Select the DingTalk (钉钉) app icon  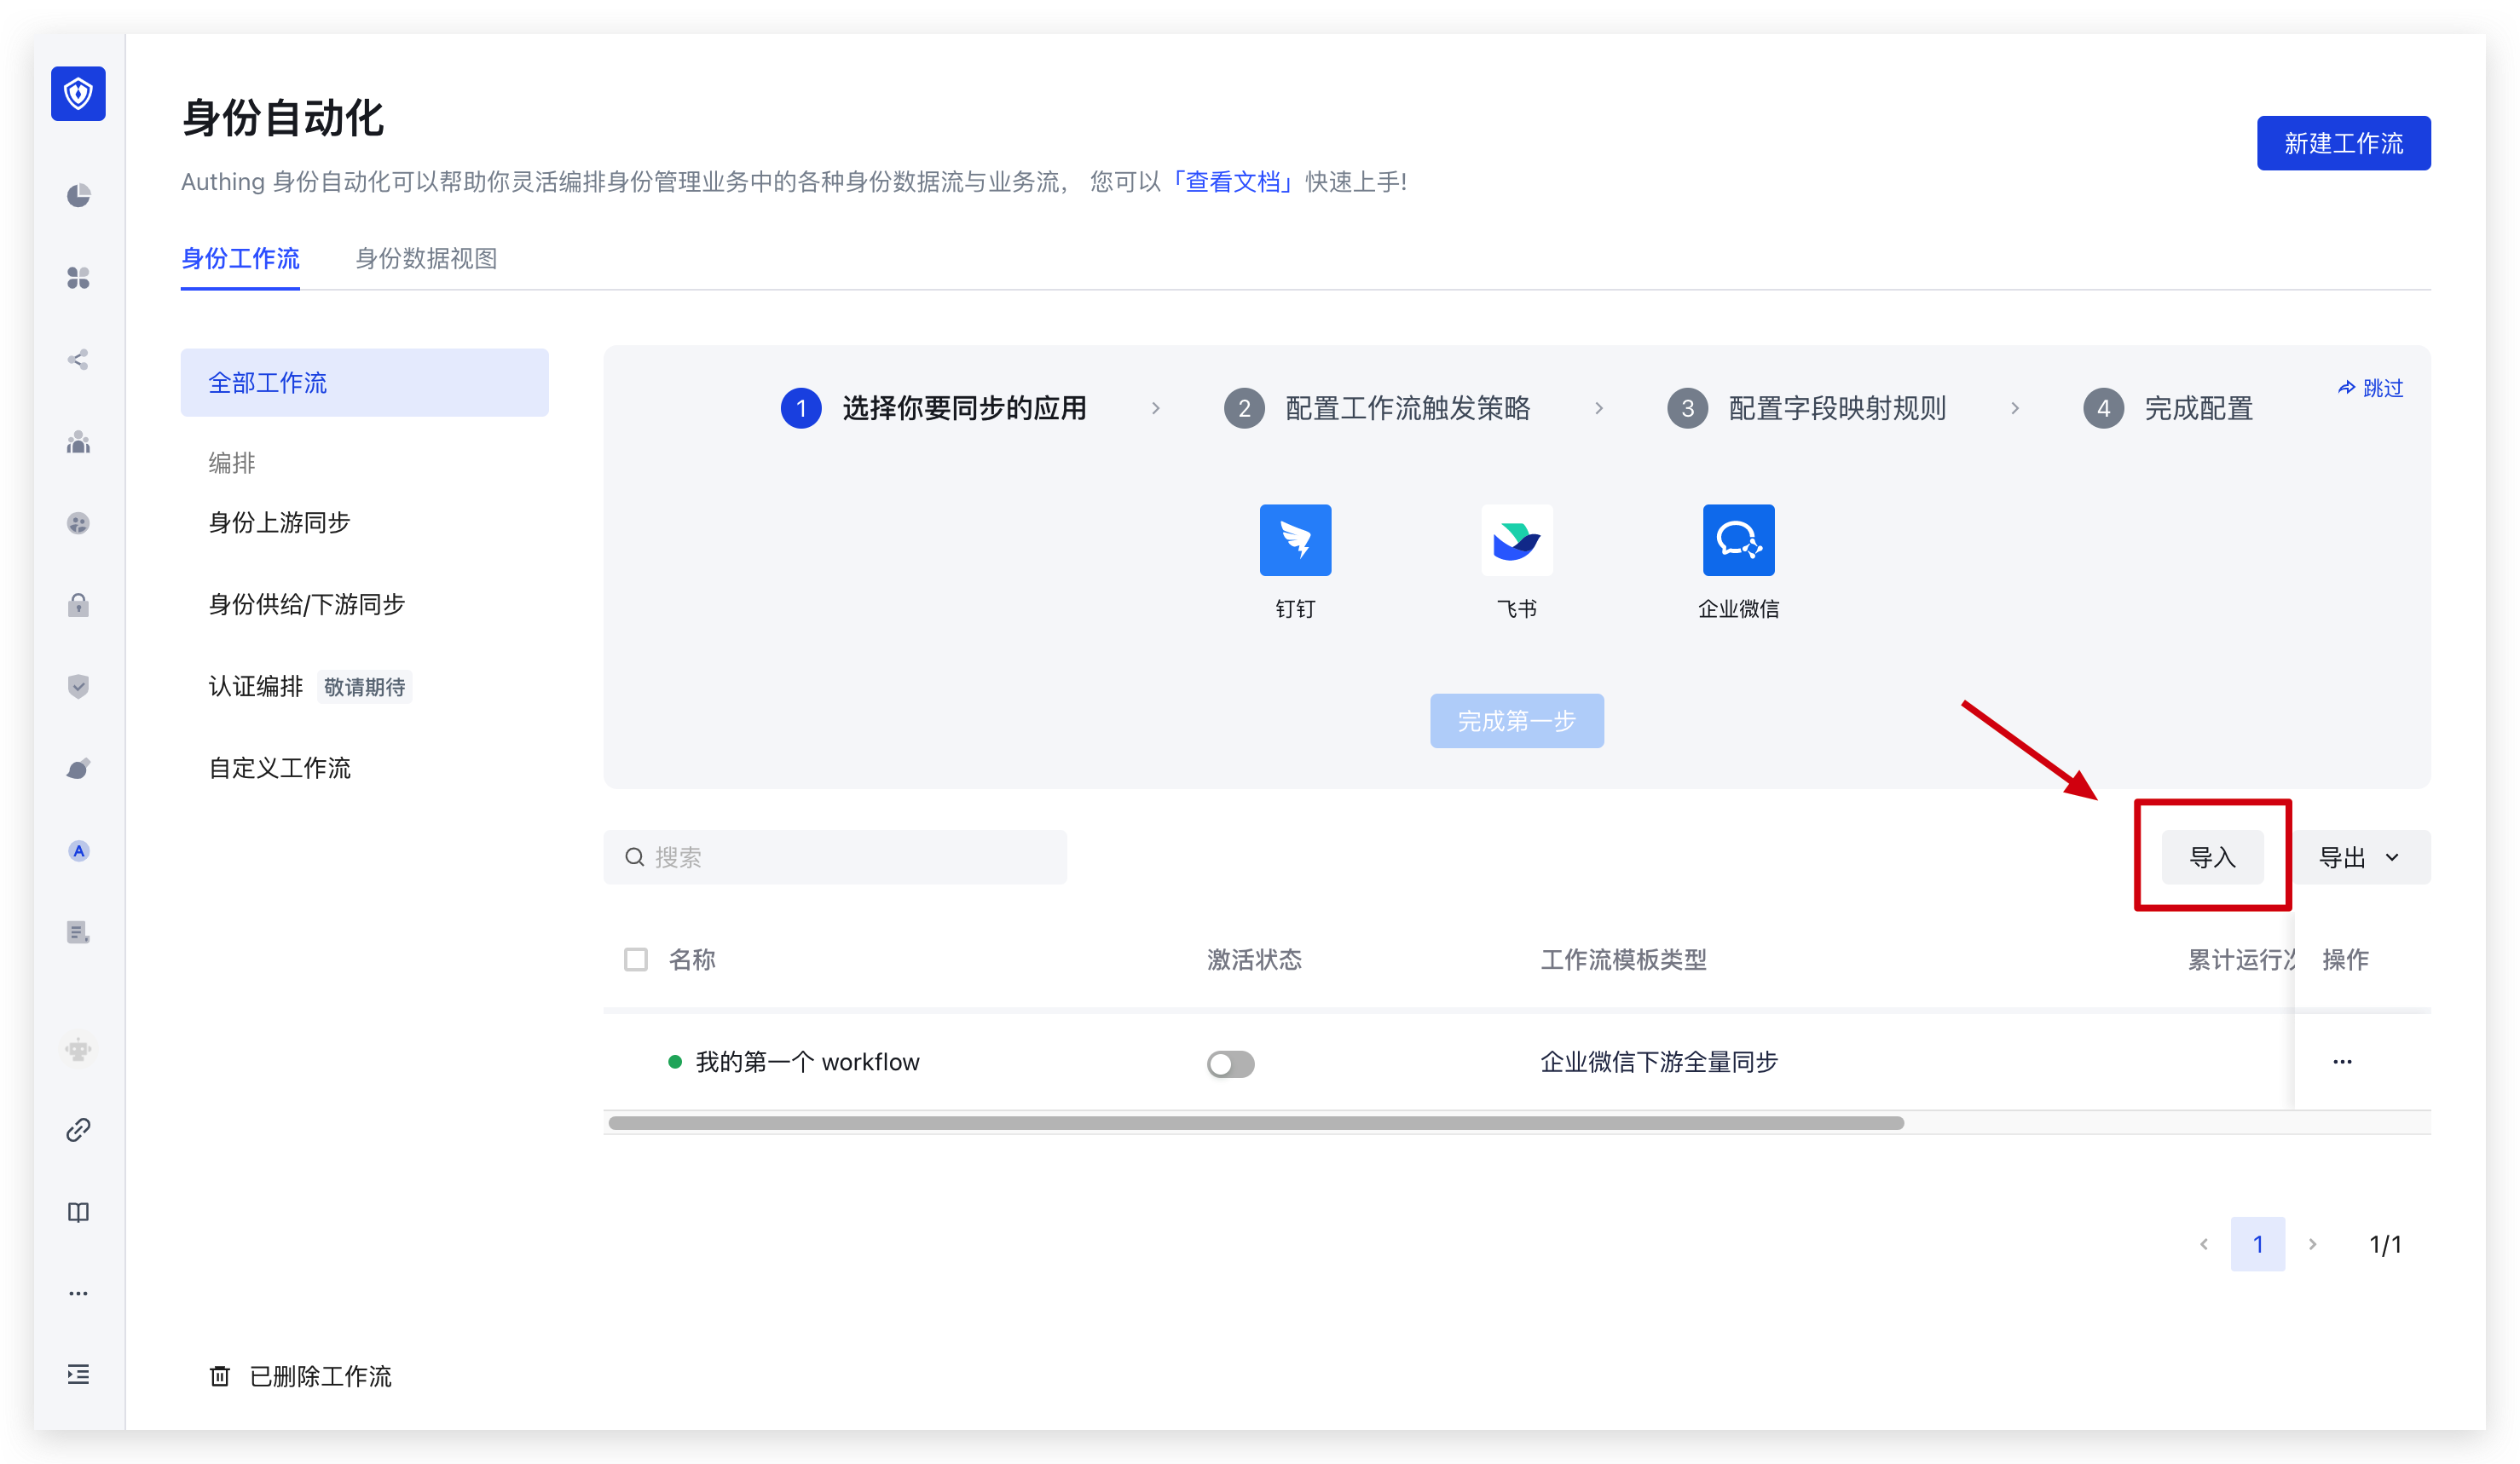(x=1295, y=539)
